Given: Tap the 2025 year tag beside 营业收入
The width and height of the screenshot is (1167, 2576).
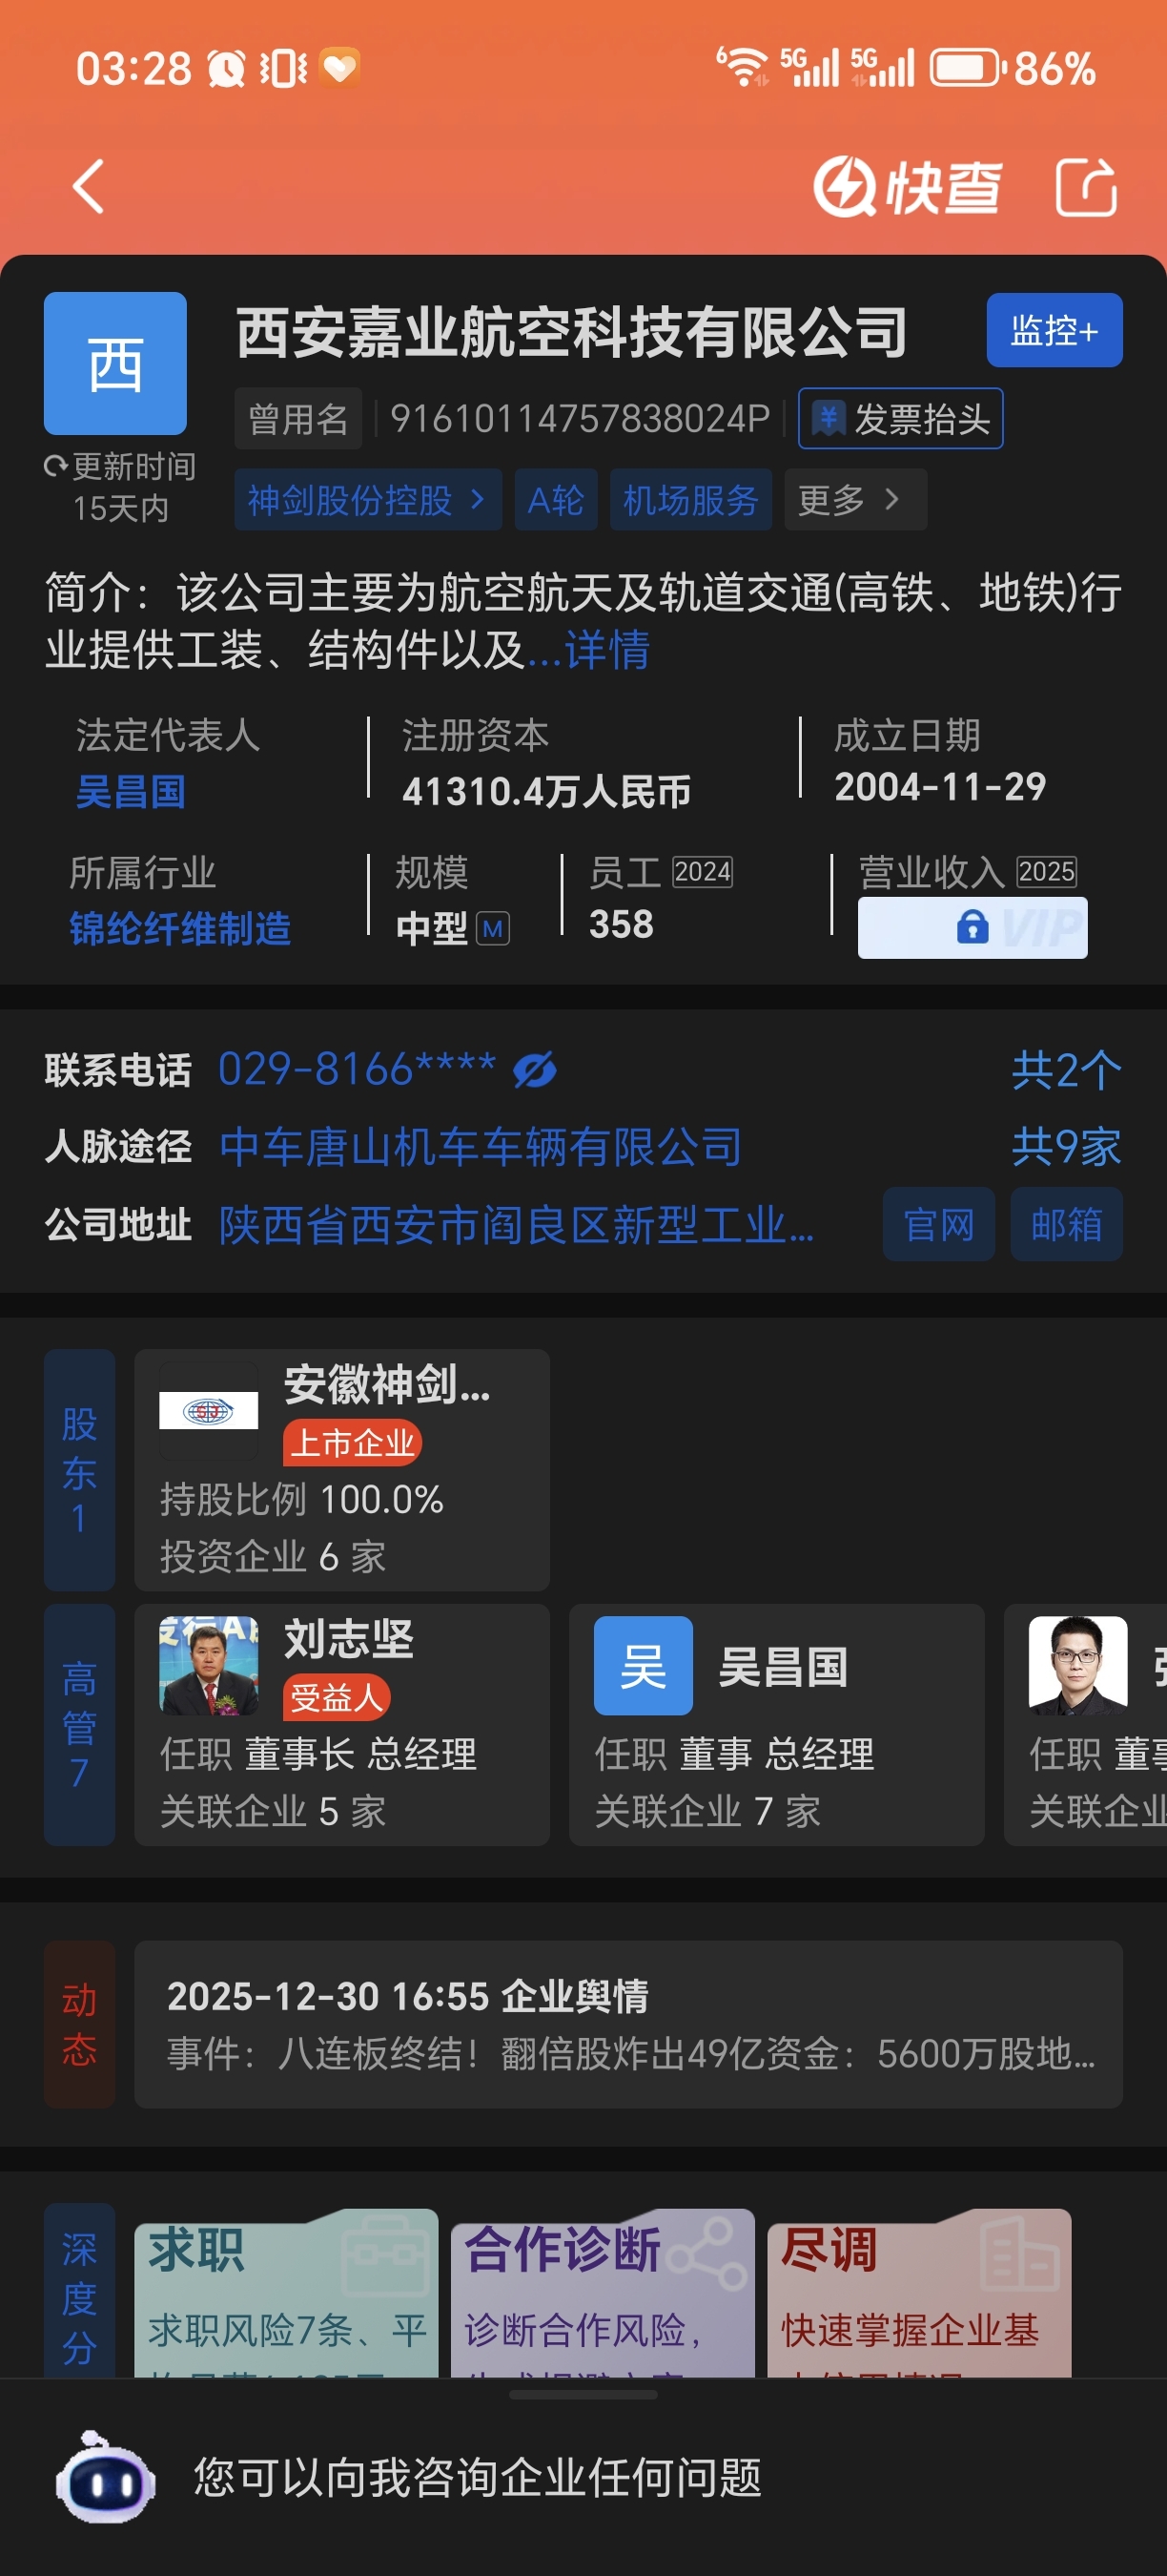Looking at the screenshot, I should (1046, 872).
